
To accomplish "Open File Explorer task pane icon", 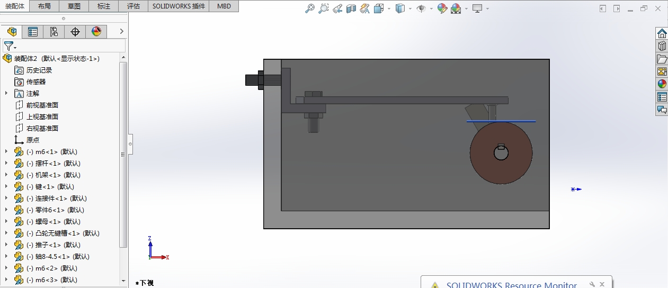I will click(662, 59).
